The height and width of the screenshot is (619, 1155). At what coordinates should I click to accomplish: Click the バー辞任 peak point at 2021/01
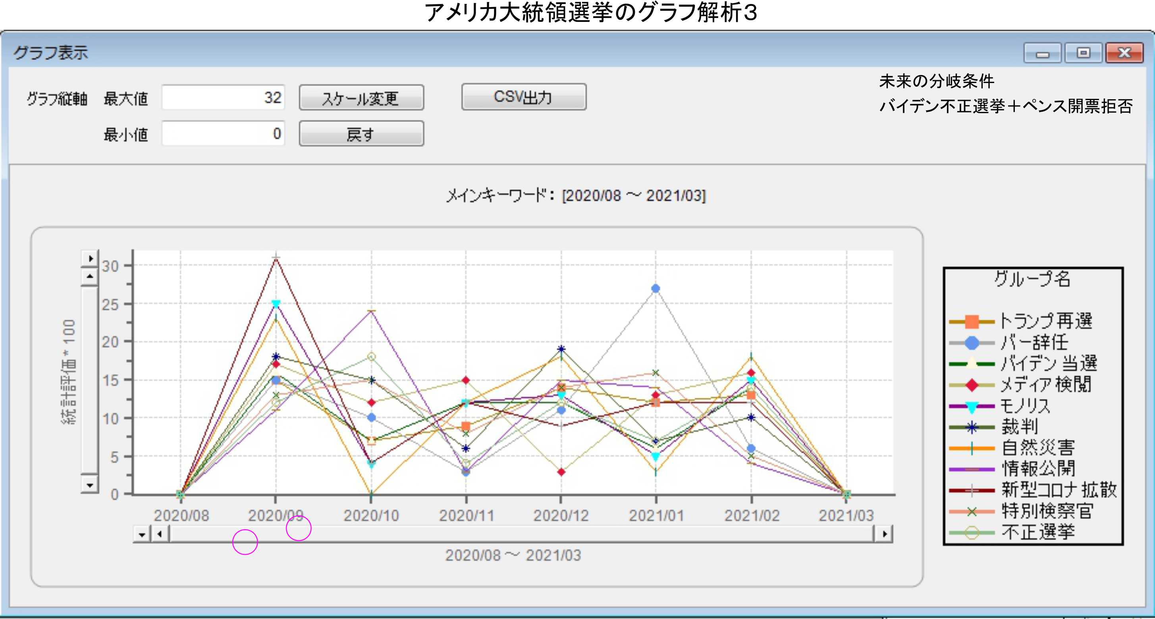(x=656, y=289)
